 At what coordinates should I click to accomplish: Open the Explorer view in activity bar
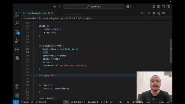(x=17, y=14)
